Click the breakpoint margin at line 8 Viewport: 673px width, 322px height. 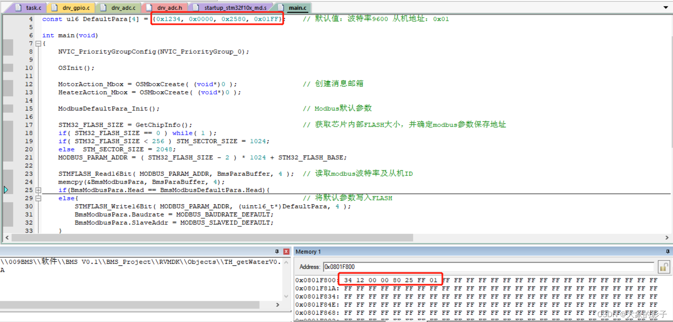click(8, 52)
